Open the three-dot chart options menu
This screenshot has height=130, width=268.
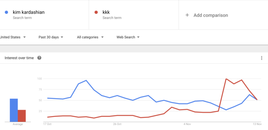click(262, 58)
